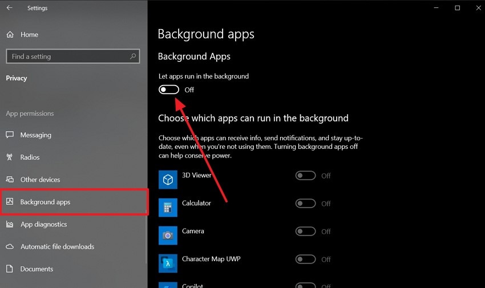Click the 3D Viewer app icon
Screen dimensions: 485x288
click(168, 180)
